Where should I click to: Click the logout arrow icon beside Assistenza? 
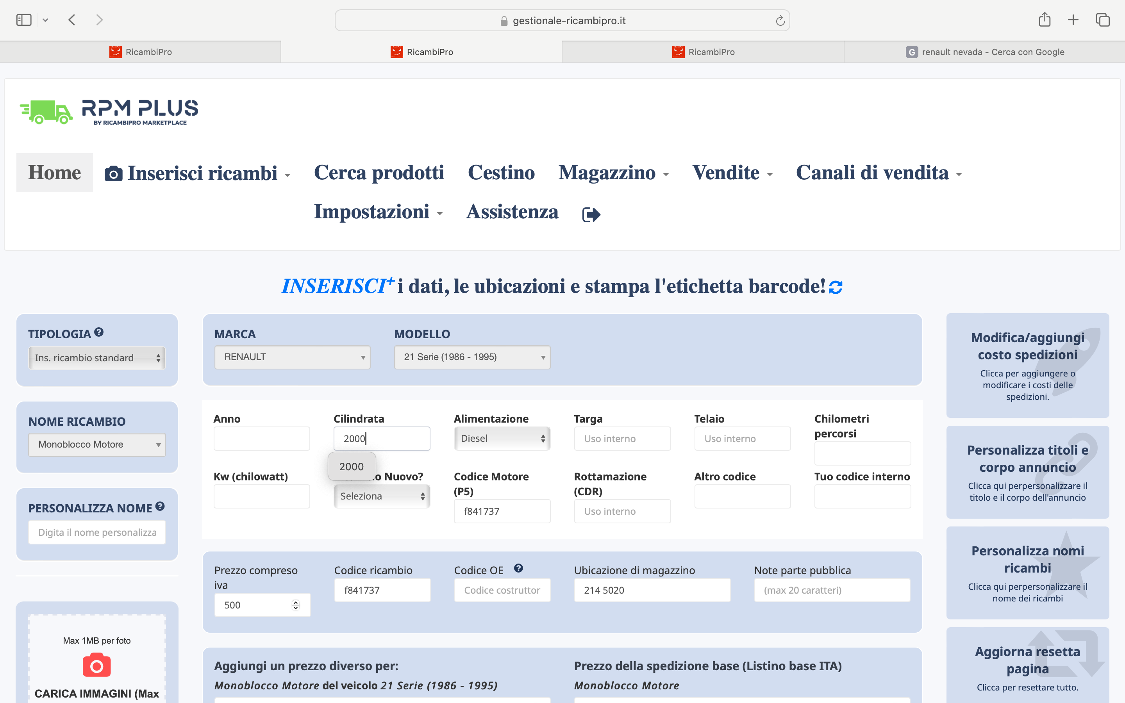click(591, 214)
